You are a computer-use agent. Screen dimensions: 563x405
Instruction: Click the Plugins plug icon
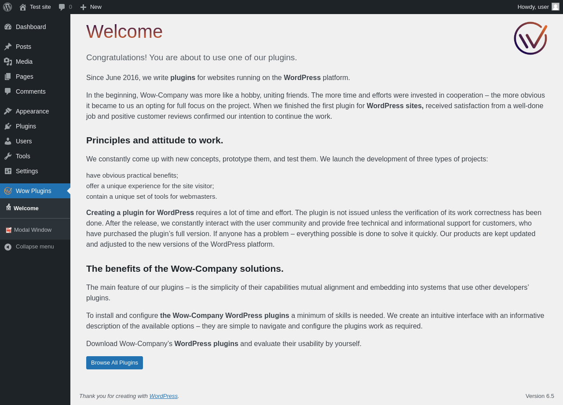8,126
